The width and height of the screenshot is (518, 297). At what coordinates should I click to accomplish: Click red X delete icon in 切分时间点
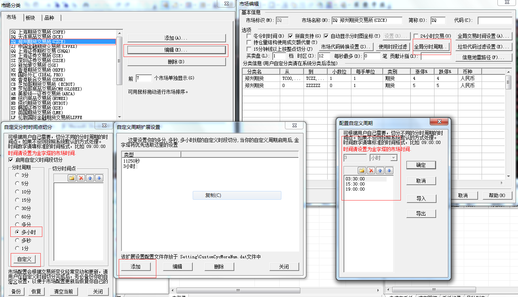pyautogui.click(x=81, y=178)
